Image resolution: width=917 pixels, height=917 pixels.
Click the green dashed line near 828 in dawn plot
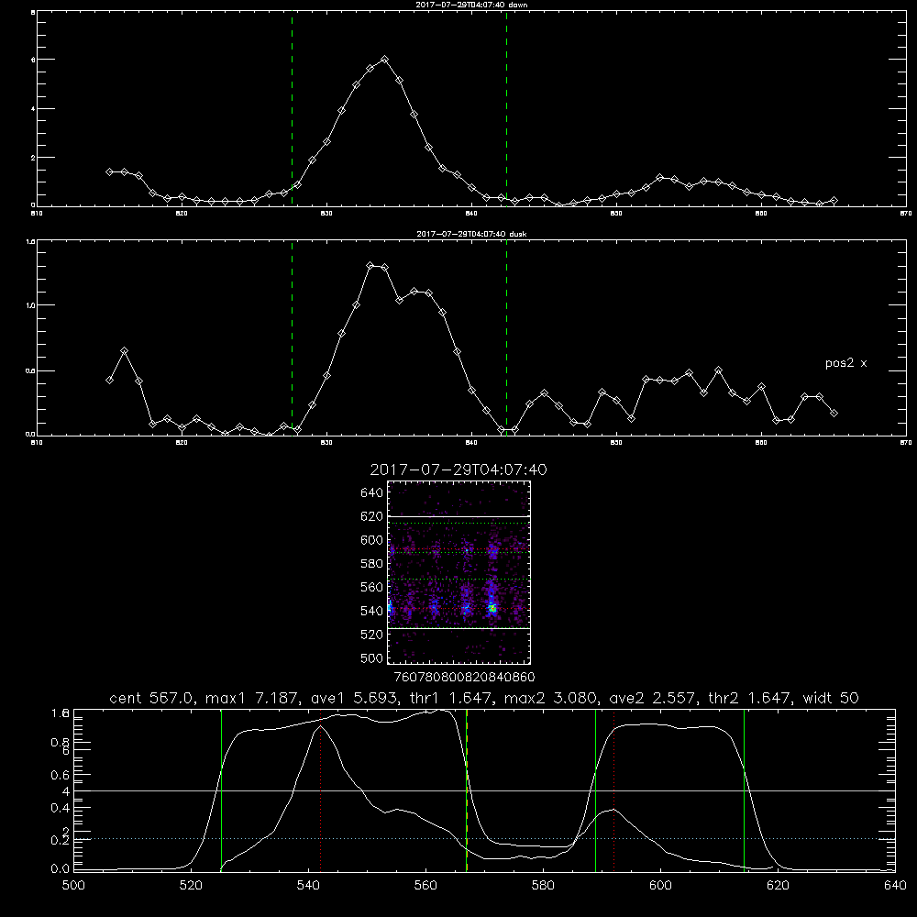(292, 108)
